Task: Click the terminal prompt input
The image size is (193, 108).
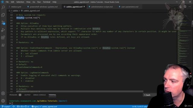Action: click(x=12, y=103)
